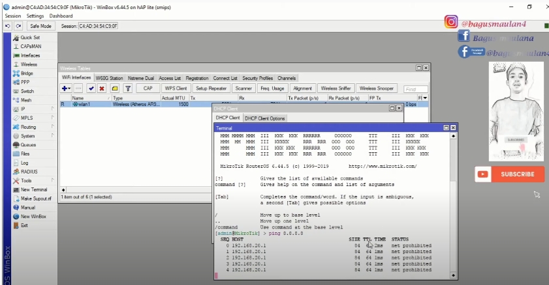This screenshot has height=285, width=549.
Task: Switch to Security Profiles tab
Action: click(257, 79)
